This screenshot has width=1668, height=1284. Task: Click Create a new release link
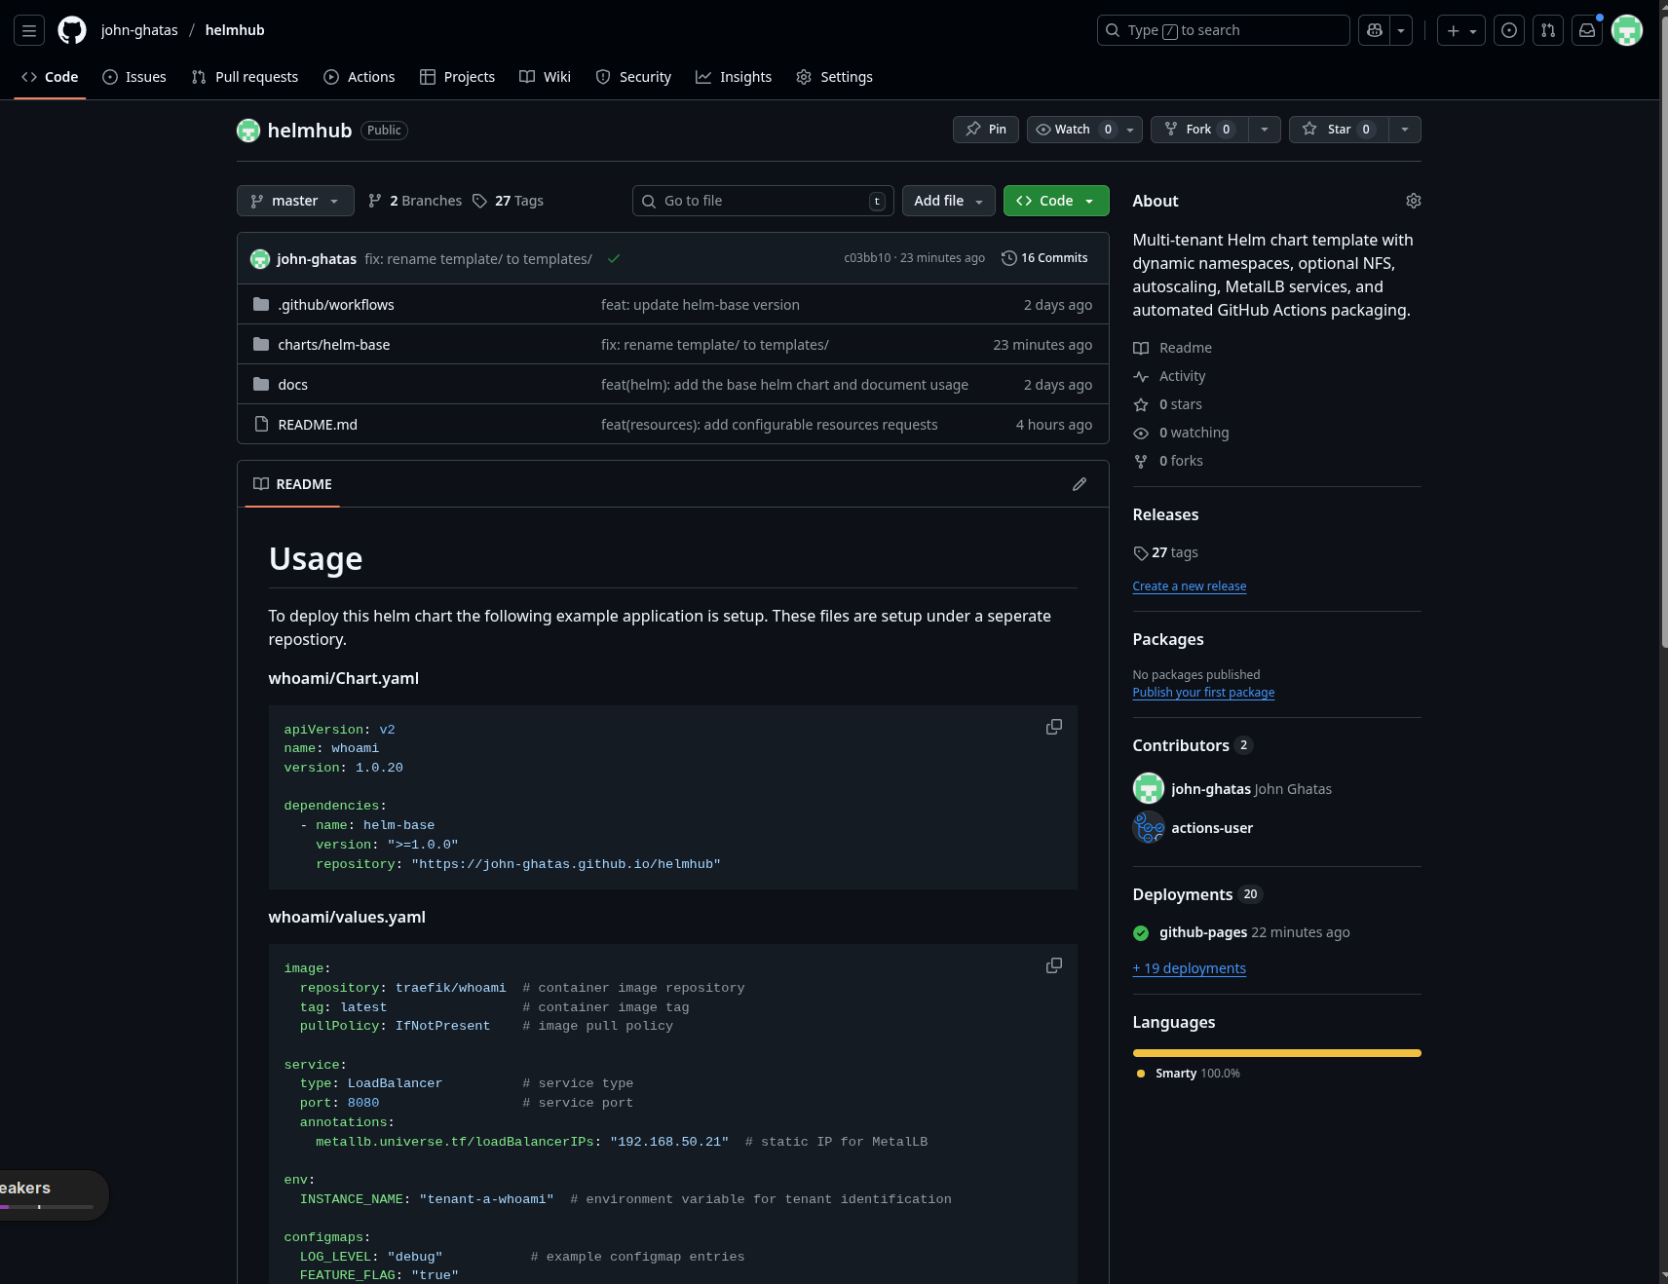click(1189, 586)
